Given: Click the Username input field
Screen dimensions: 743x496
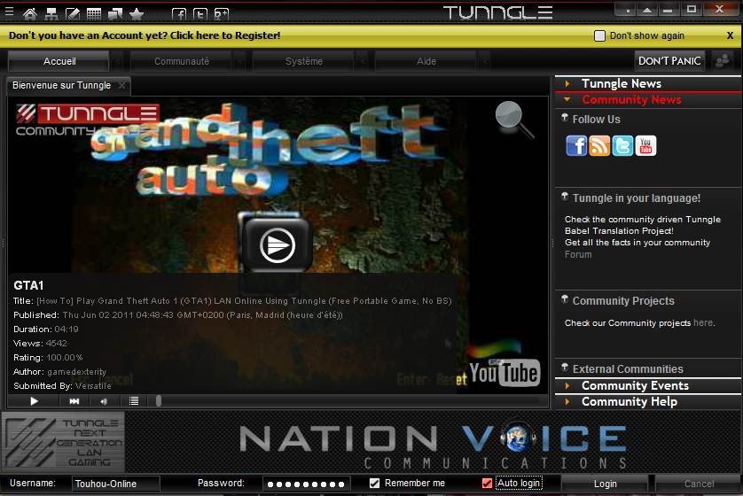Looking at the screenshot, I should click(115, 484).
